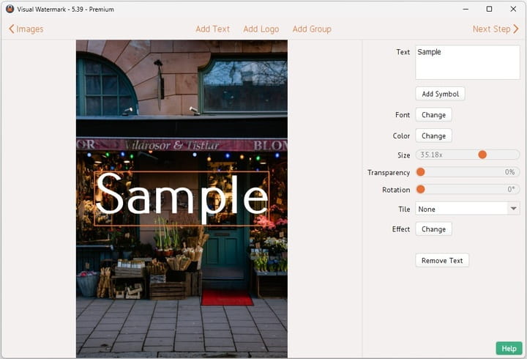Image resolution: width=527 pixels, height=359 pixels.
Task: Click the Rotation slider handle
Action: (421, 189)
